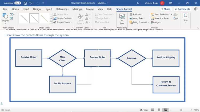The width and height of the screenshot is (200, 112).
Task: Open Bring Forward dropdown arrow
Action: click(x=149, y=22)
